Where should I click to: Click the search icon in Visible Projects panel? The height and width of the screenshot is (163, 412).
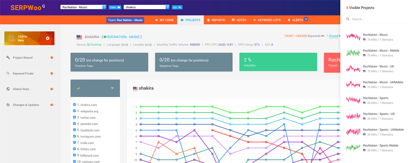348,19
